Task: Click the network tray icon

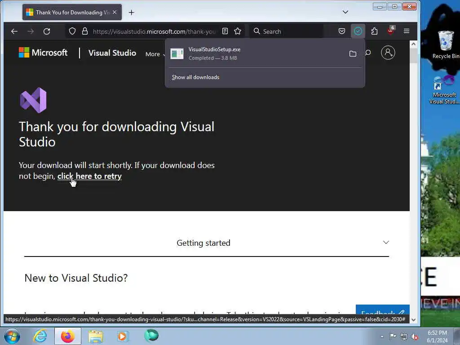Action: pyautogui.click(x=404, y=337)
